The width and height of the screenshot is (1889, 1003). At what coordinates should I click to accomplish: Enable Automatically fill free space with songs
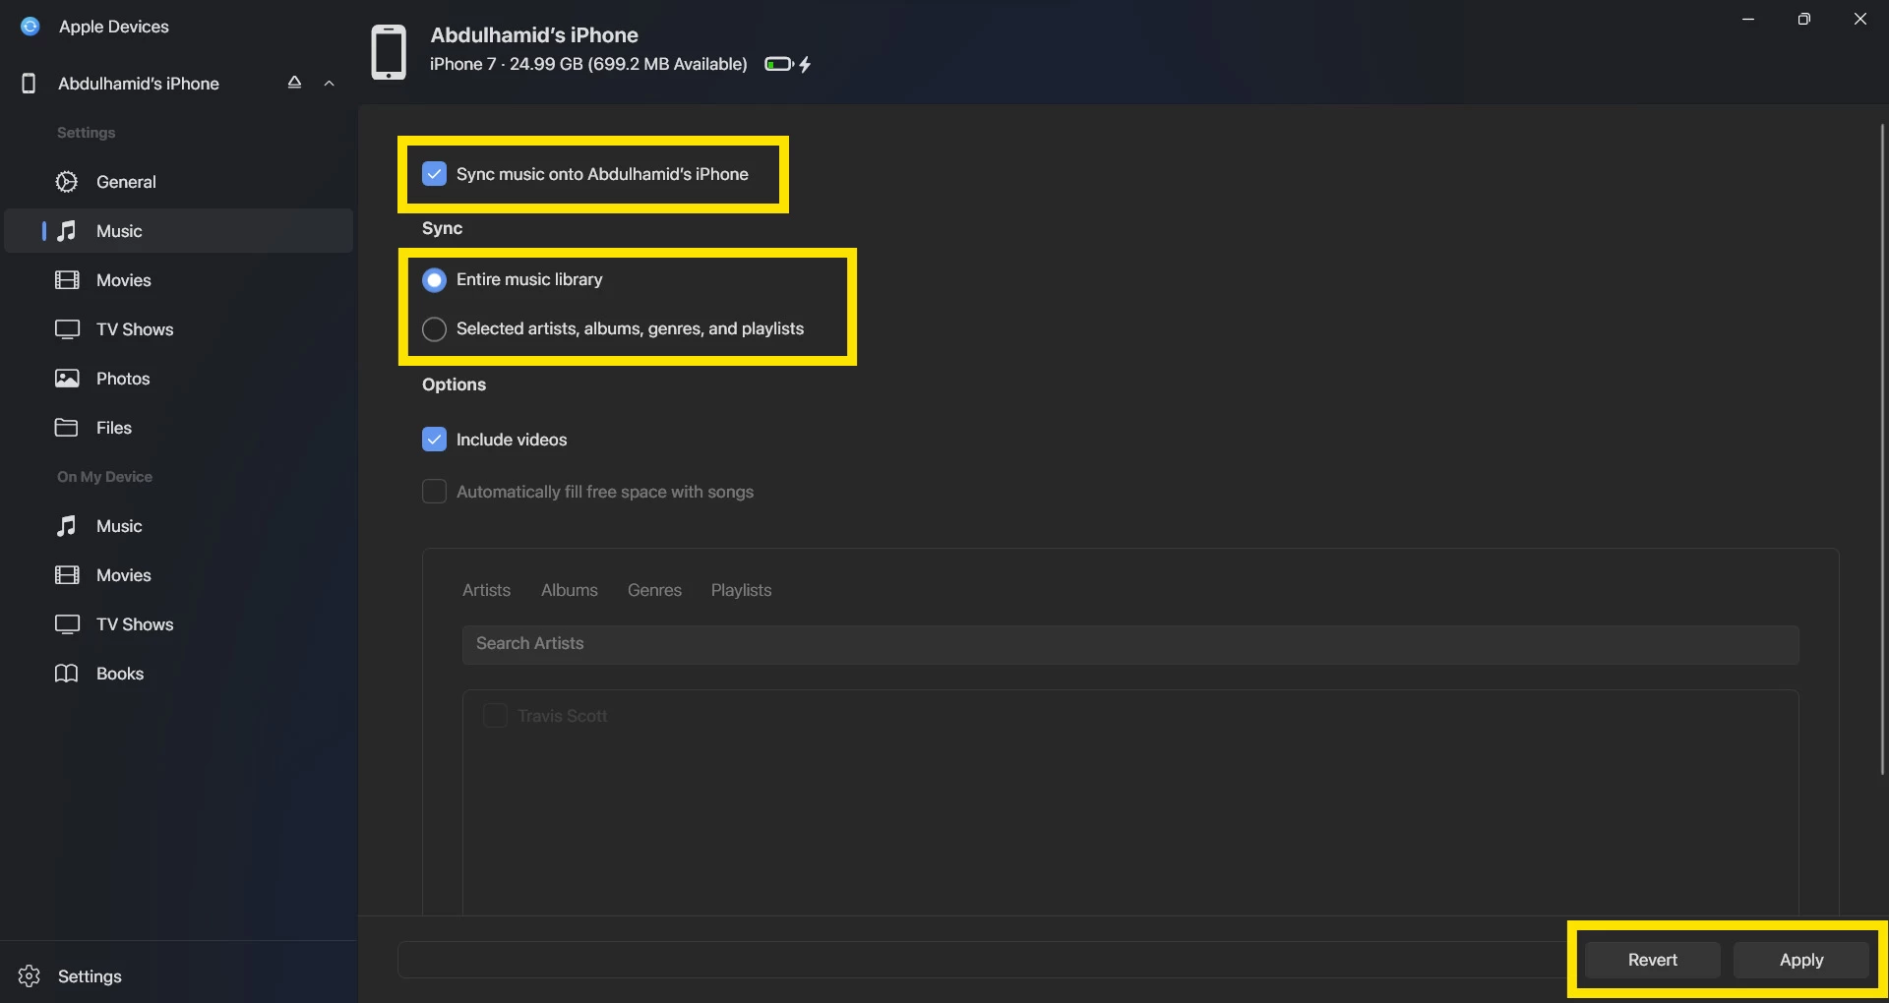pyautogui.click(x=434, y=492)
